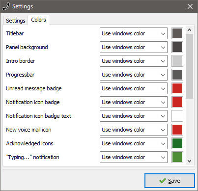Expand the Panel background dropdown
198x191 pixels.
tap(134, 47)
